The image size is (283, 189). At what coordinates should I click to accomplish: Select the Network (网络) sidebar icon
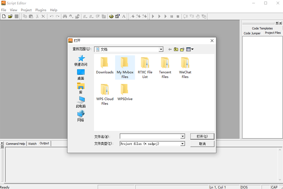point(81,116)
